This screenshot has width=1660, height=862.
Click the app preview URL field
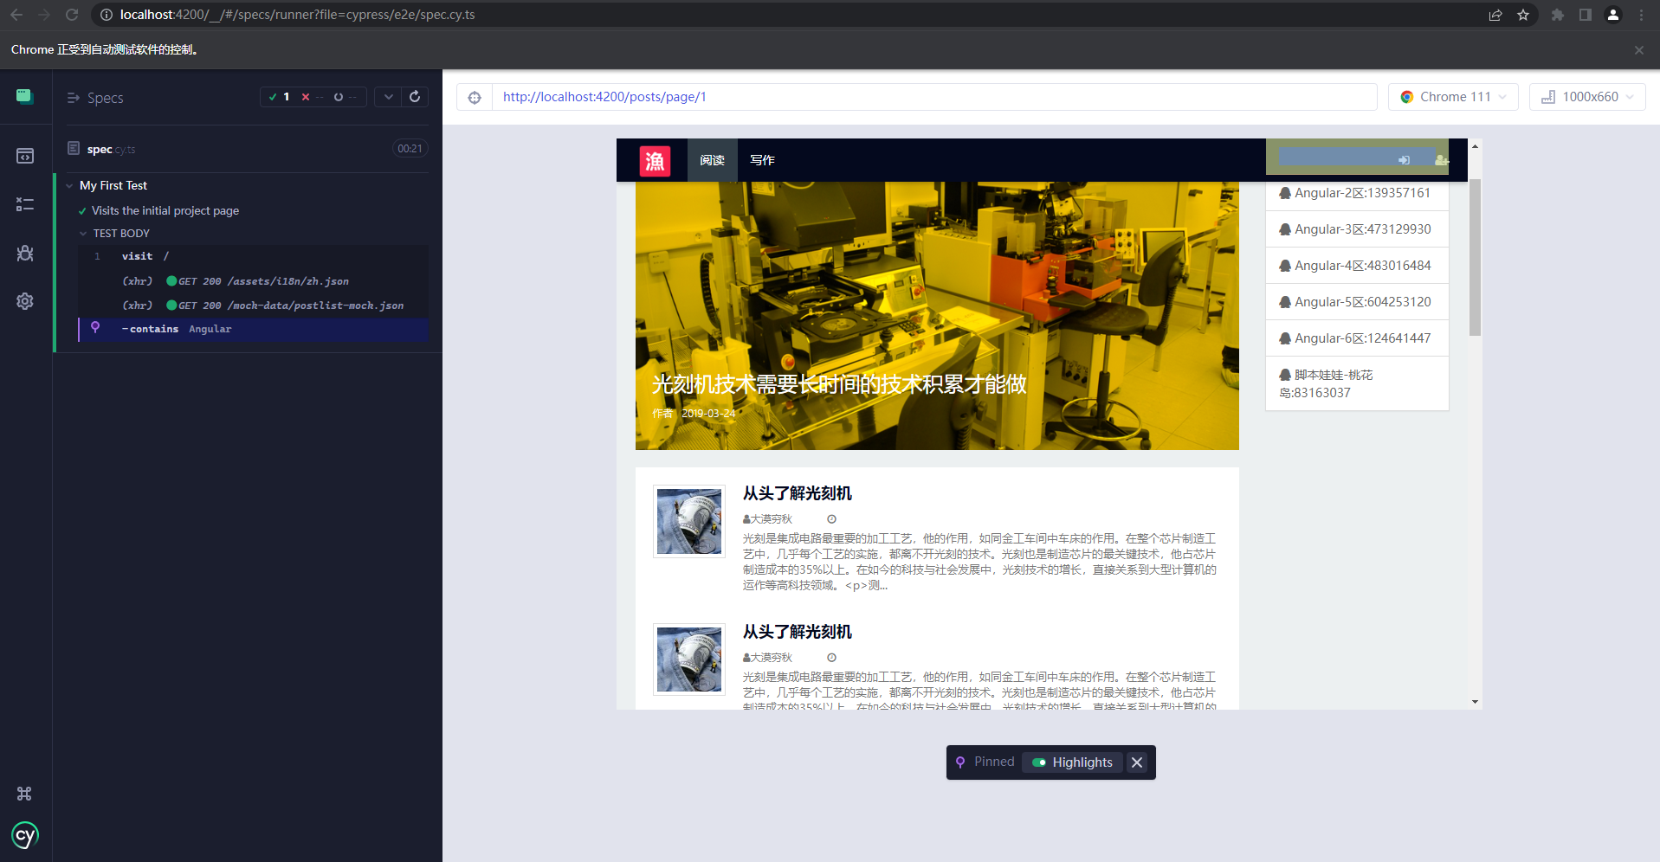[934, 97]
